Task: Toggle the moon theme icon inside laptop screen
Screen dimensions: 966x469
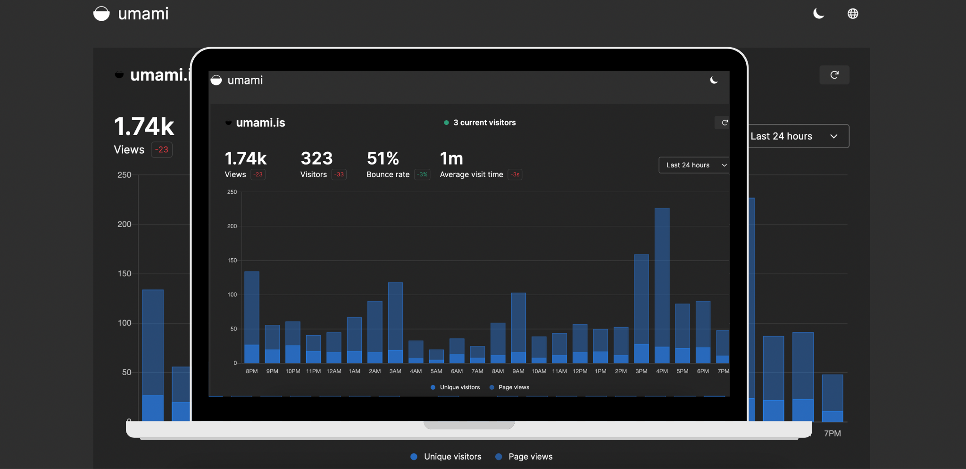Action: click(714, 80)
